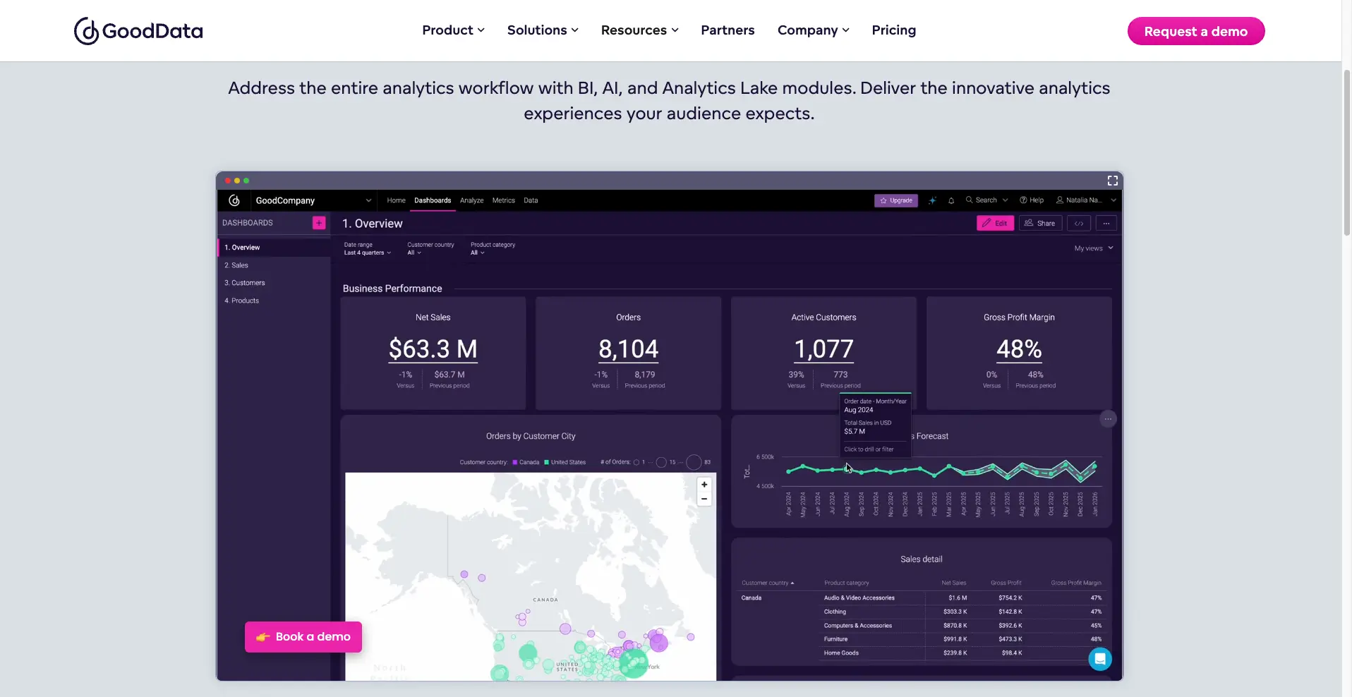
Task: Switch to the Analyze tab
Action: [x=471, y=200]
